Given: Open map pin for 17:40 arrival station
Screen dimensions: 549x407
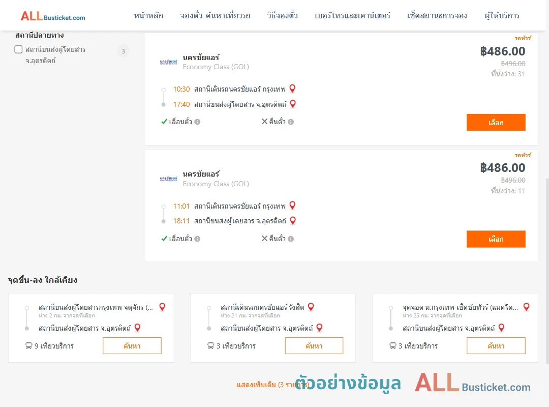Looking at the screenshot, I should point(293,104).
